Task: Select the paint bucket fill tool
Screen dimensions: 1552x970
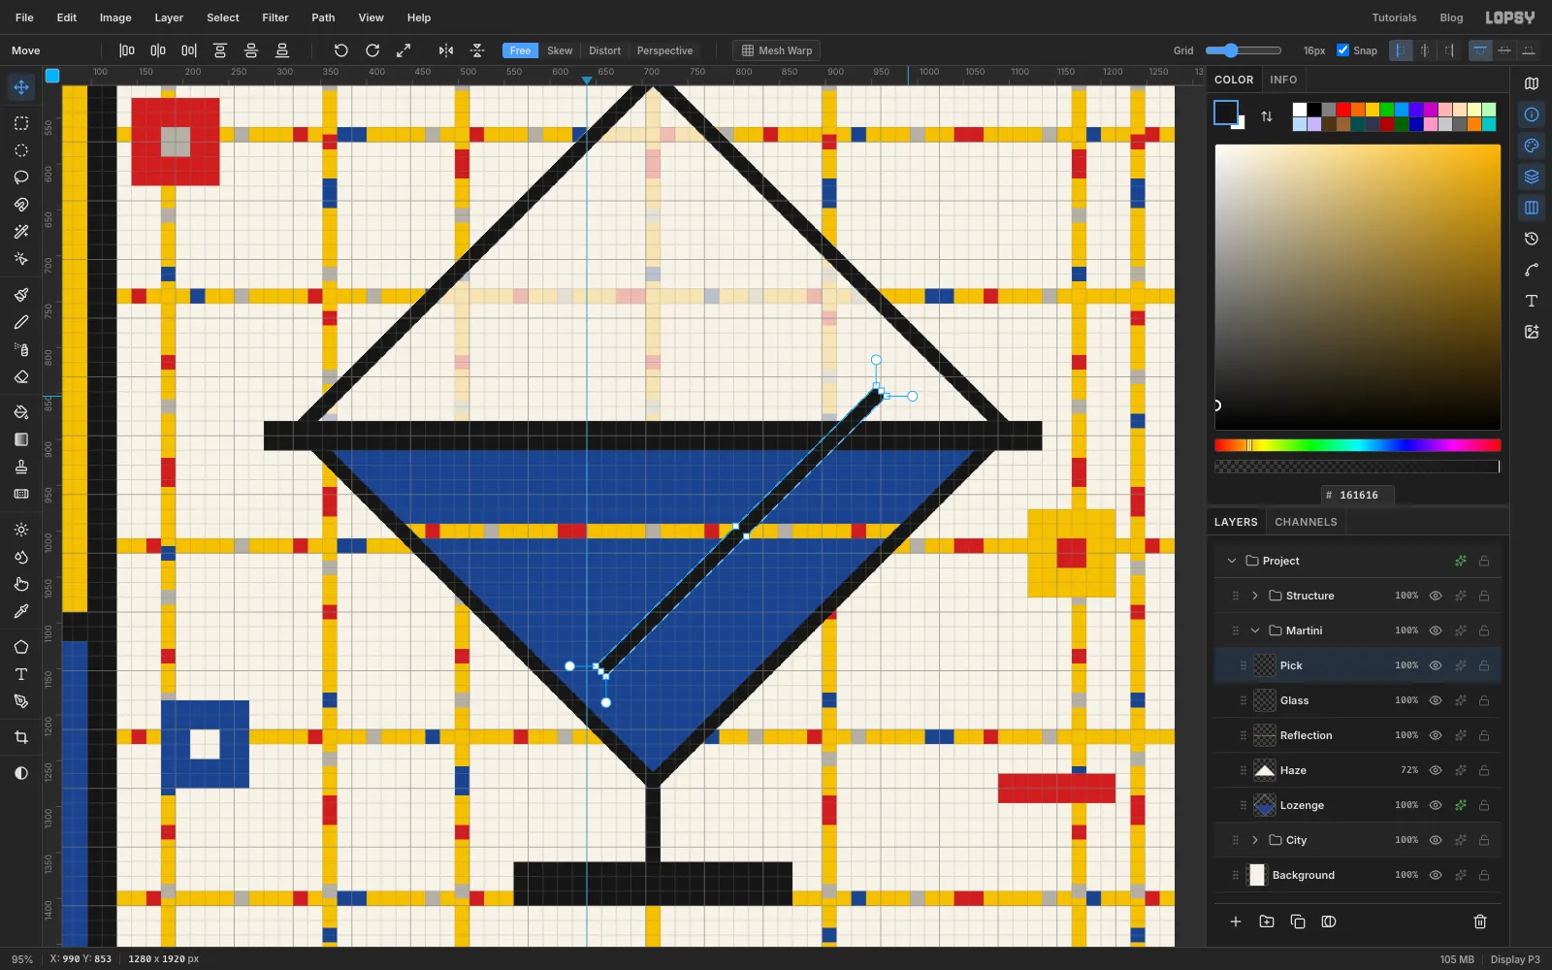Action: [x=21, y=412]
